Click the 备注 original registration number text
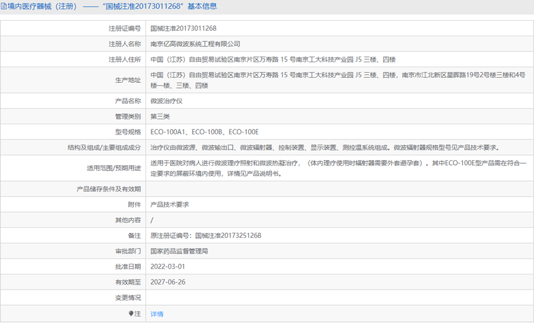Screen dimensions: 534x324 (205, 235)
